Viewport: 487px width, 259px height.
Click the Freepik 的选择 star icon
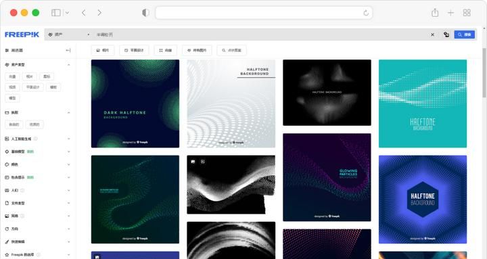pyautogui.click(x=7, y=255)
